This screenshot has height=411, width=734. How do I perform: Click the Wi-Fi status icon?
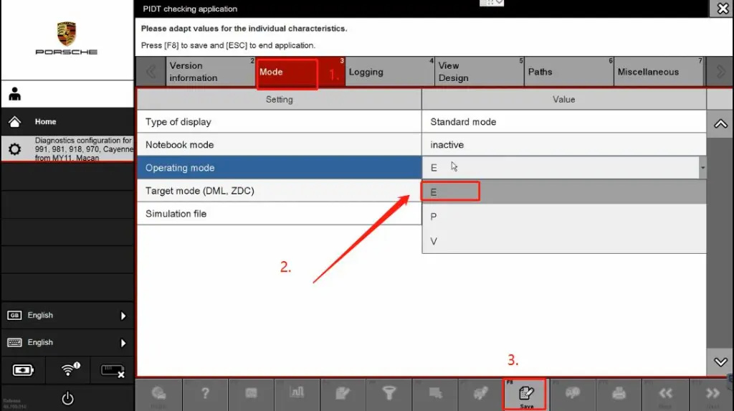(x=69, y=369)
